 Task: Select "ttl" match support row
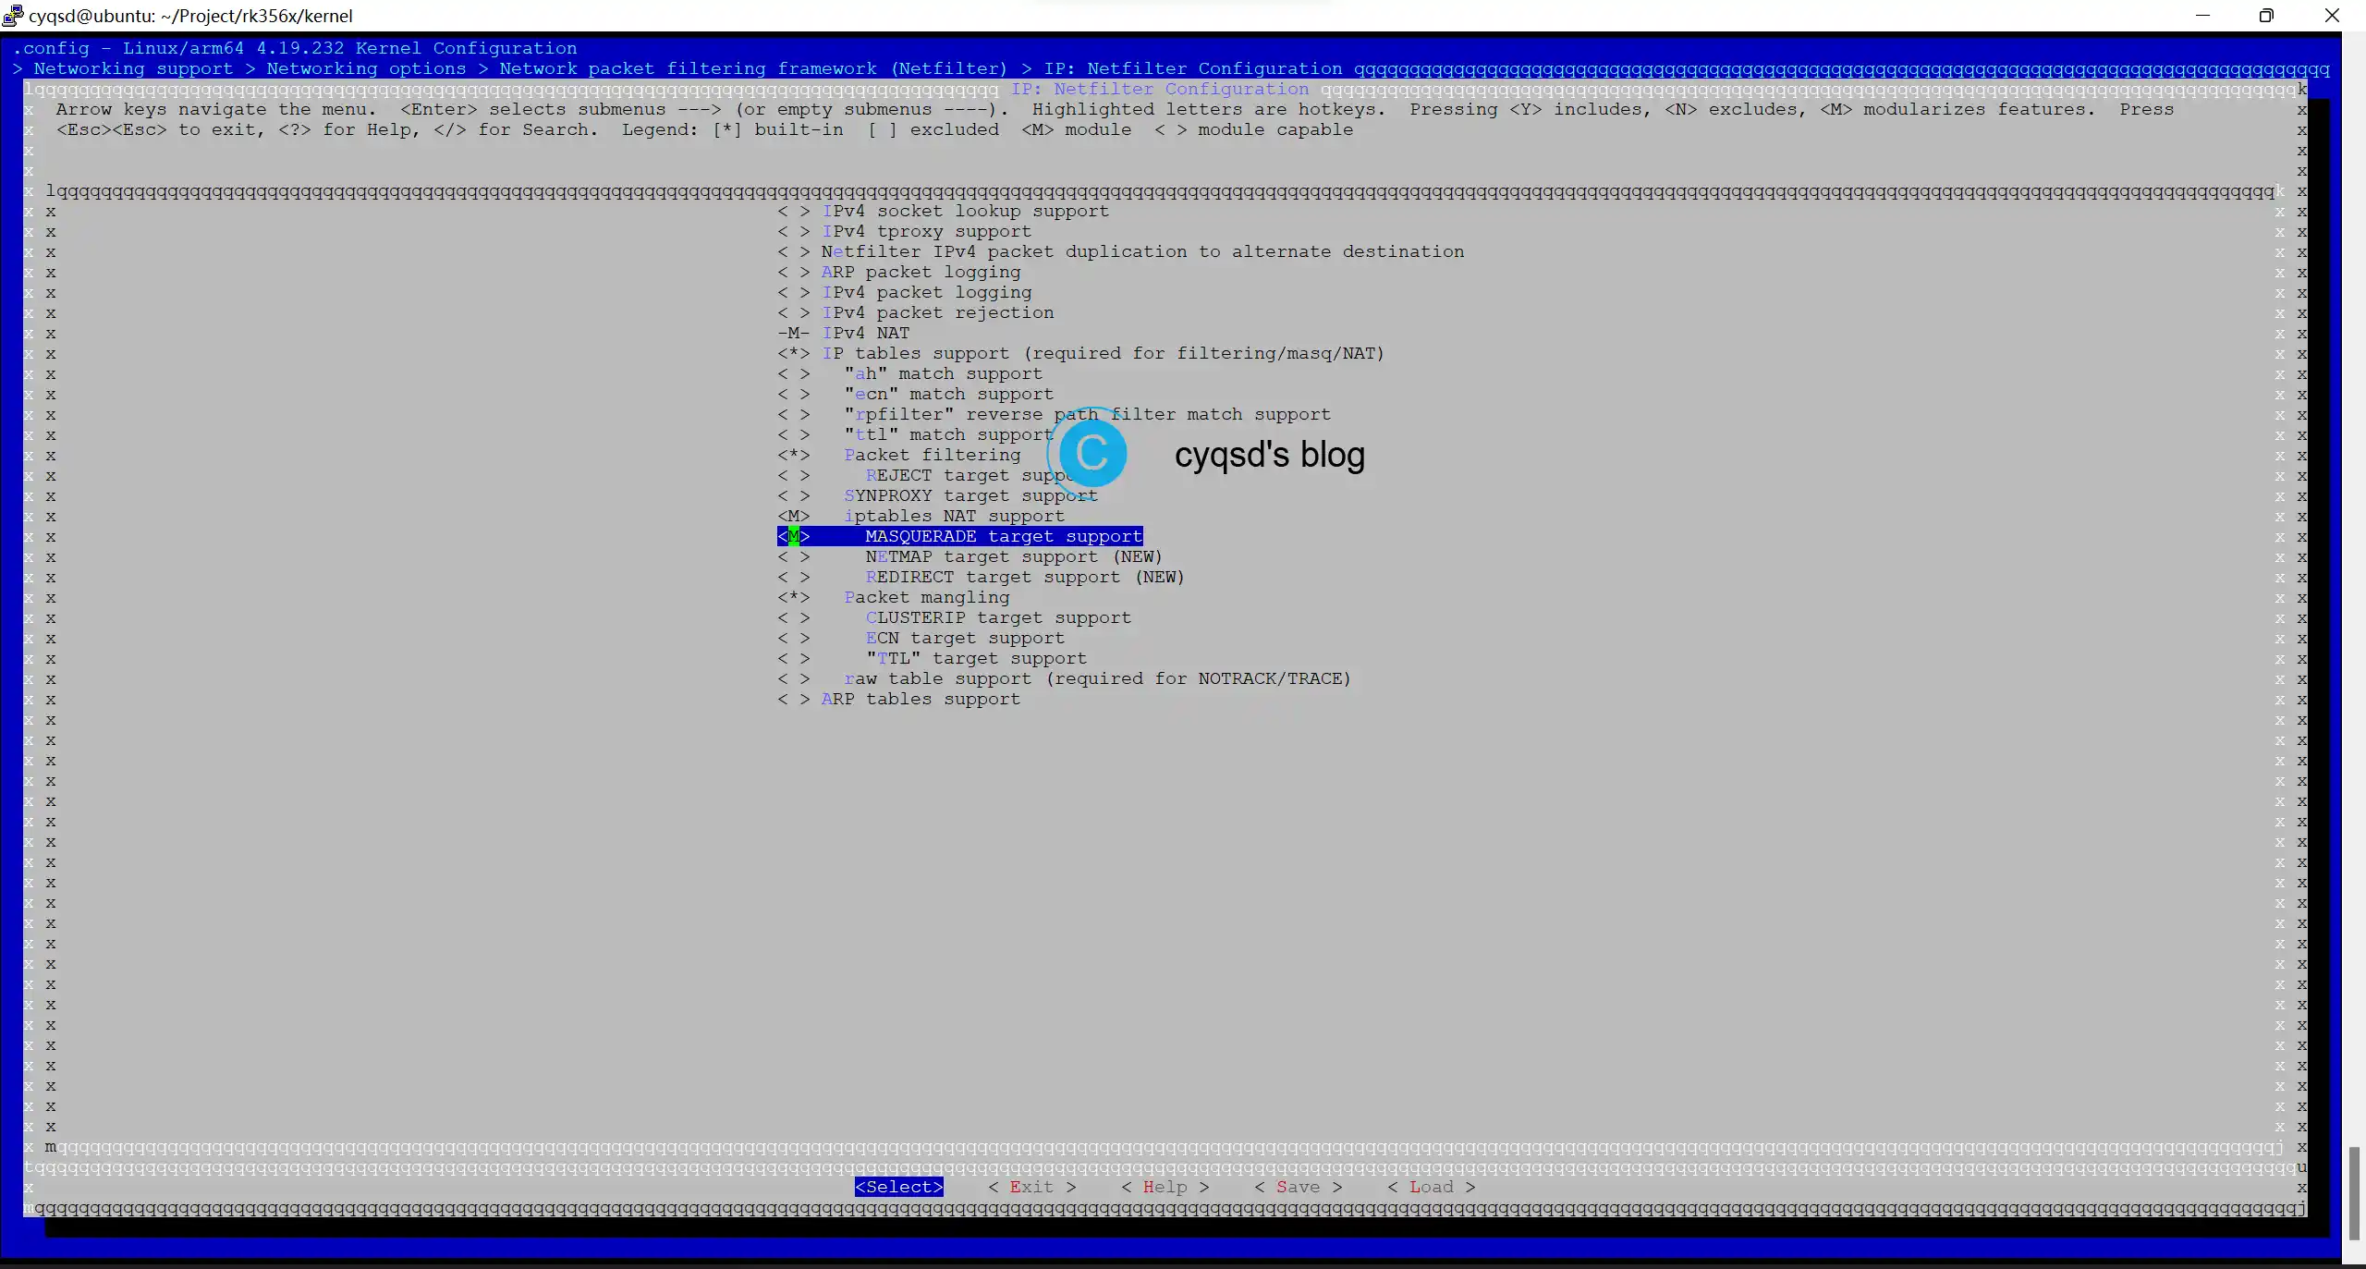(915, 434)
